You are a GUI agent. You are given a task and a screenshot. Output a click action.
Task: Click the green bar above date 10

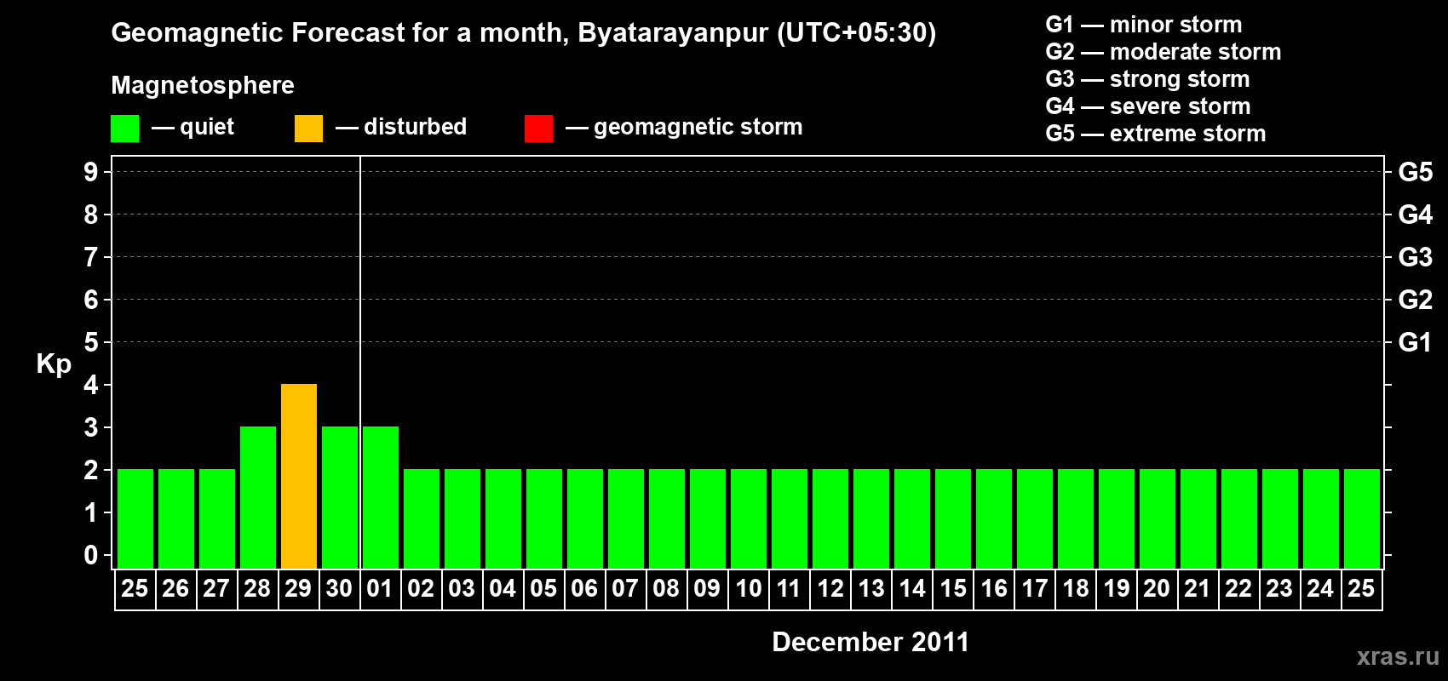(749, 518)
